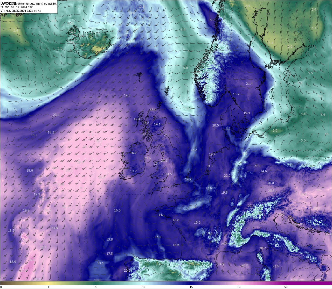
Task: Click the 15.5 value near Cornwall
Action: coord(159,188)
